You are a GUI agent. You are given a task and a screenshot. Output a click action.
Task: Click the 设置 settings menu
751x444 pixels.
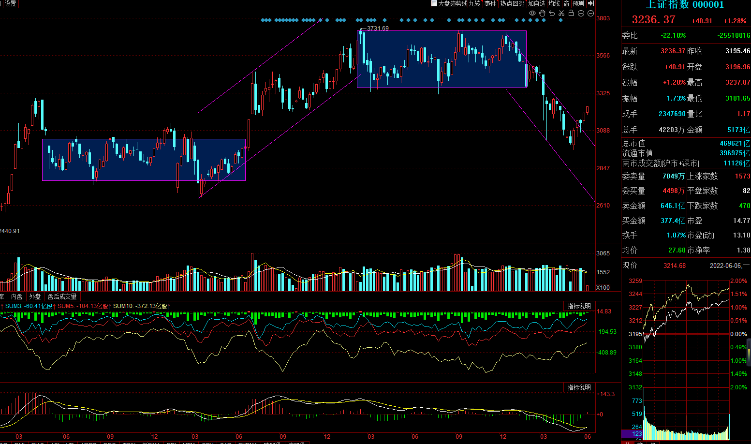(10, 3)
